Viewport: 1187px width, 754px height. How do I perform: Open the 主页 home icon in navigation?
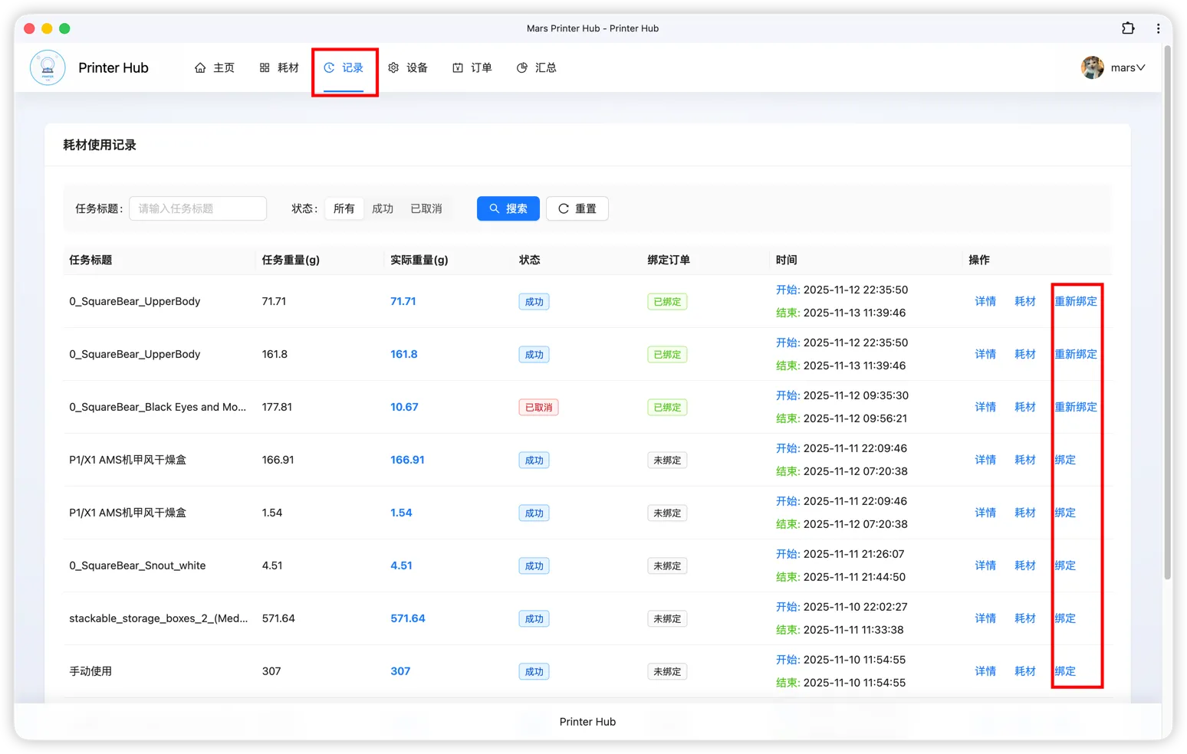200,67
